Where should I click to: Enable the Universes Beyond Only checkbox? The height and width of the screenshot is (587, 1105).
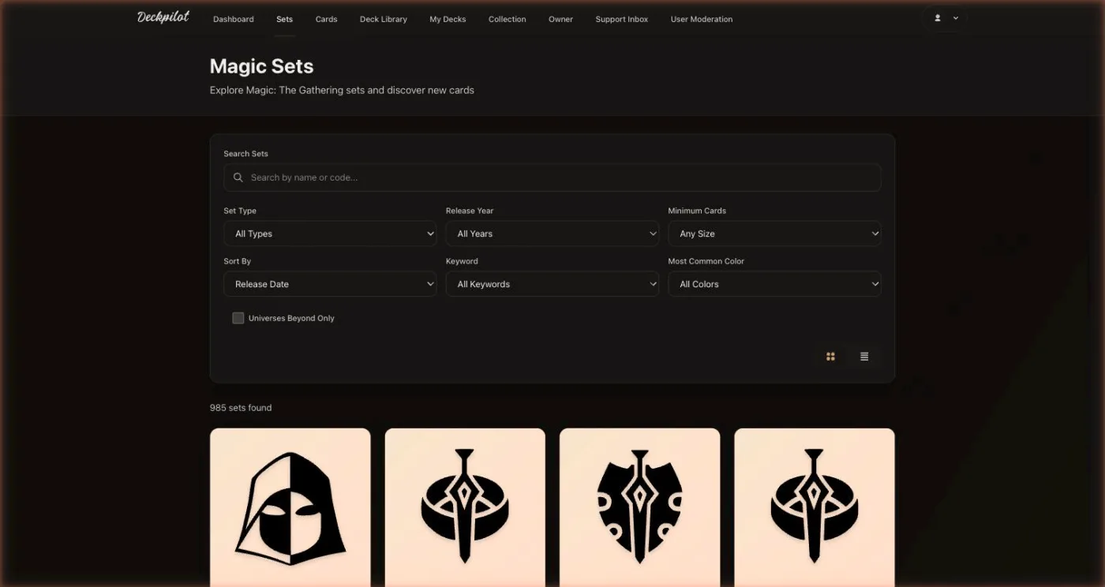click(x=238, y=318)
